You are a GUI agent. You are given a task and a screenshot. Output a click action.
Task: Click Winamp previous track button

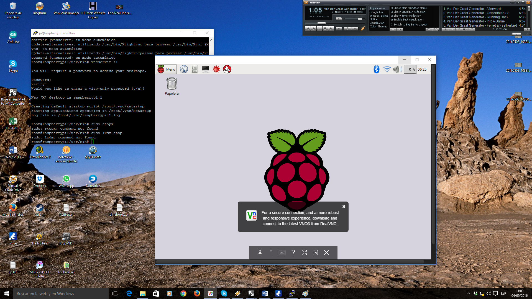coord(308,28)
